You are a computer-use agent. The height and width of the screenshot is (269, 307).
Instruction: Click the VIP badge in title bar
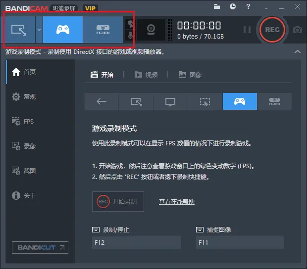[90, 8]
